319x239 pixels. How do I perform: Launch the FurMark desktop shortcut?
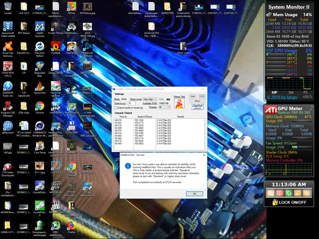56,48
